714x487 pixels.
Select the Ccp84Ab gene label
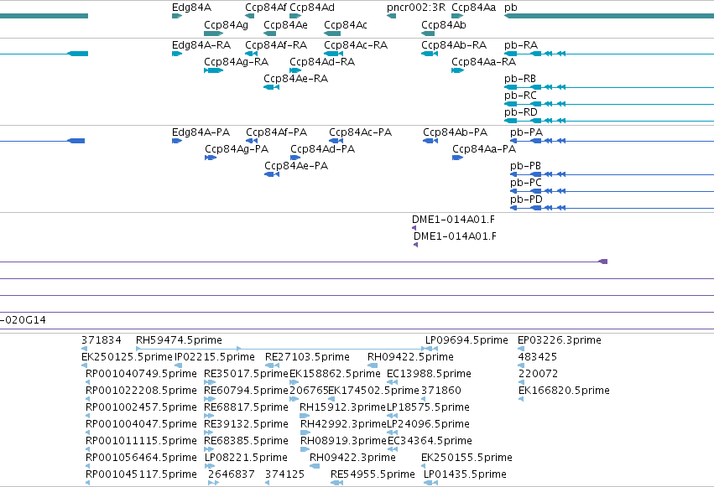click(444, 24)
